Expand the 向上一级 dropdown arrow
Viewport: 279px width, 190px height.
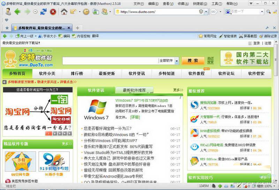point(36,36)
